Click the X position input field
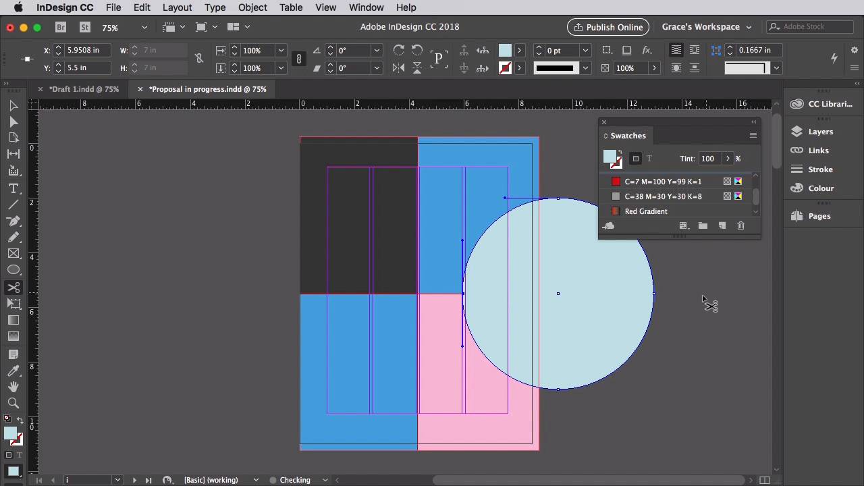This screenshot has width=864, height=486. pyautogui.click(x=86, y=51)
